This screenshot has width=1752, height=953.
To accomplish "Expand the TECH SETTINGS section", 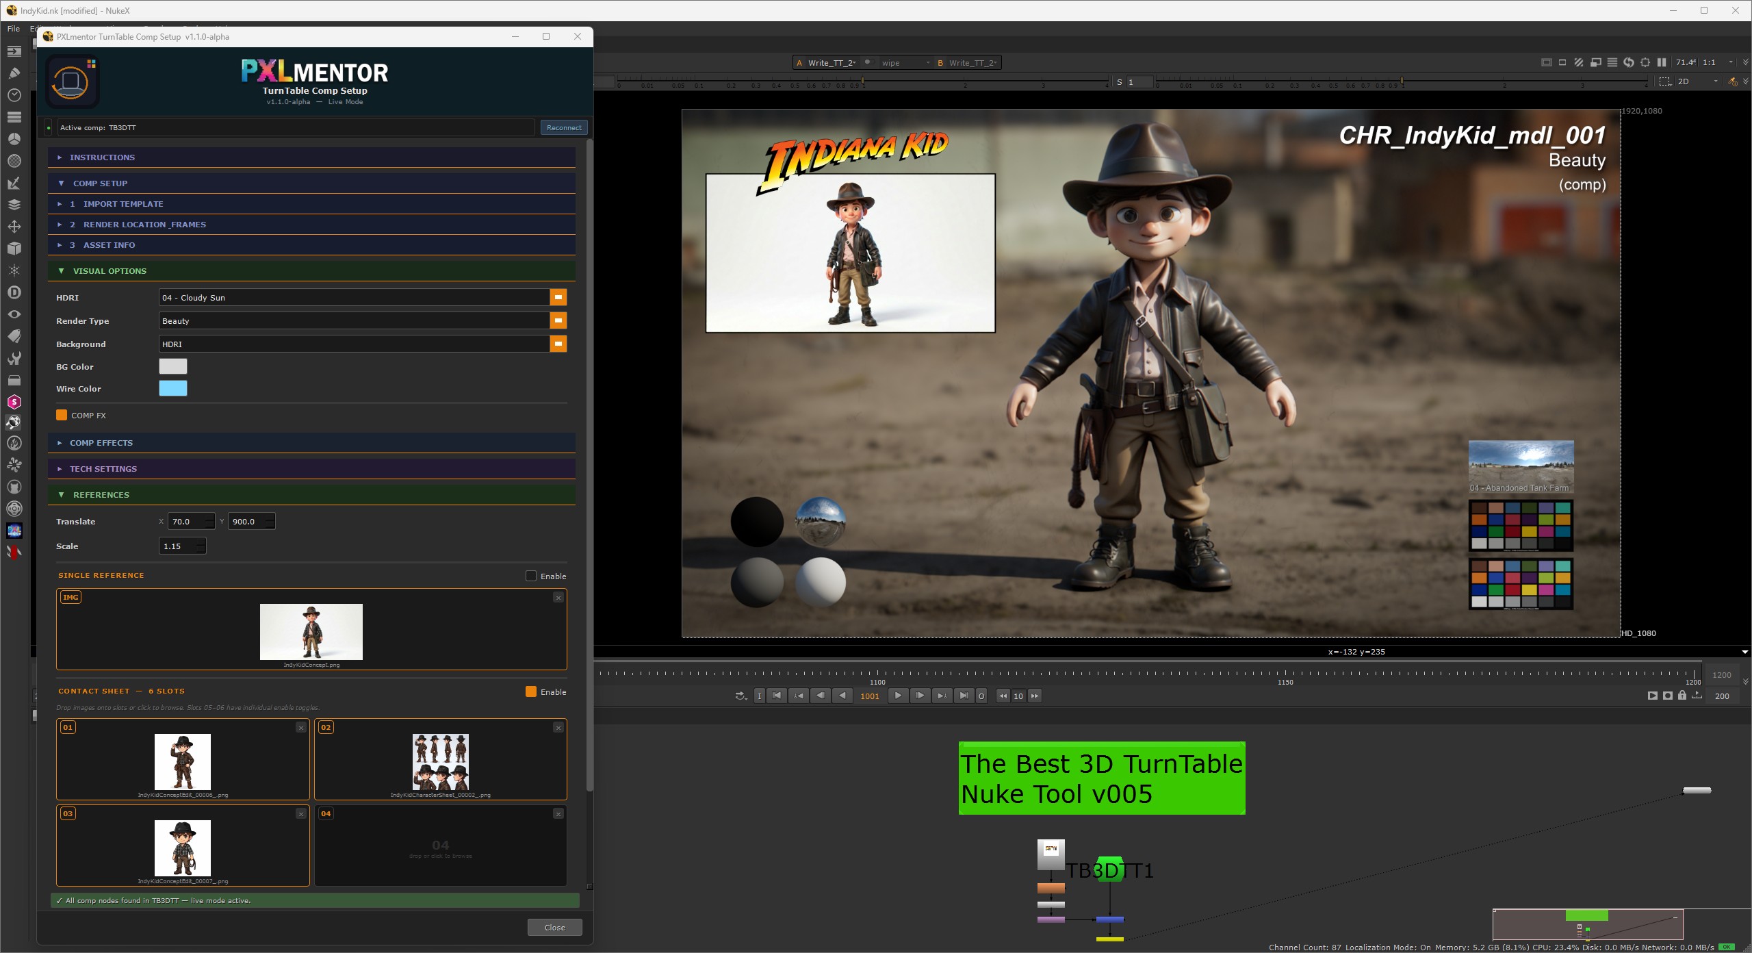I will pos(311,469).
